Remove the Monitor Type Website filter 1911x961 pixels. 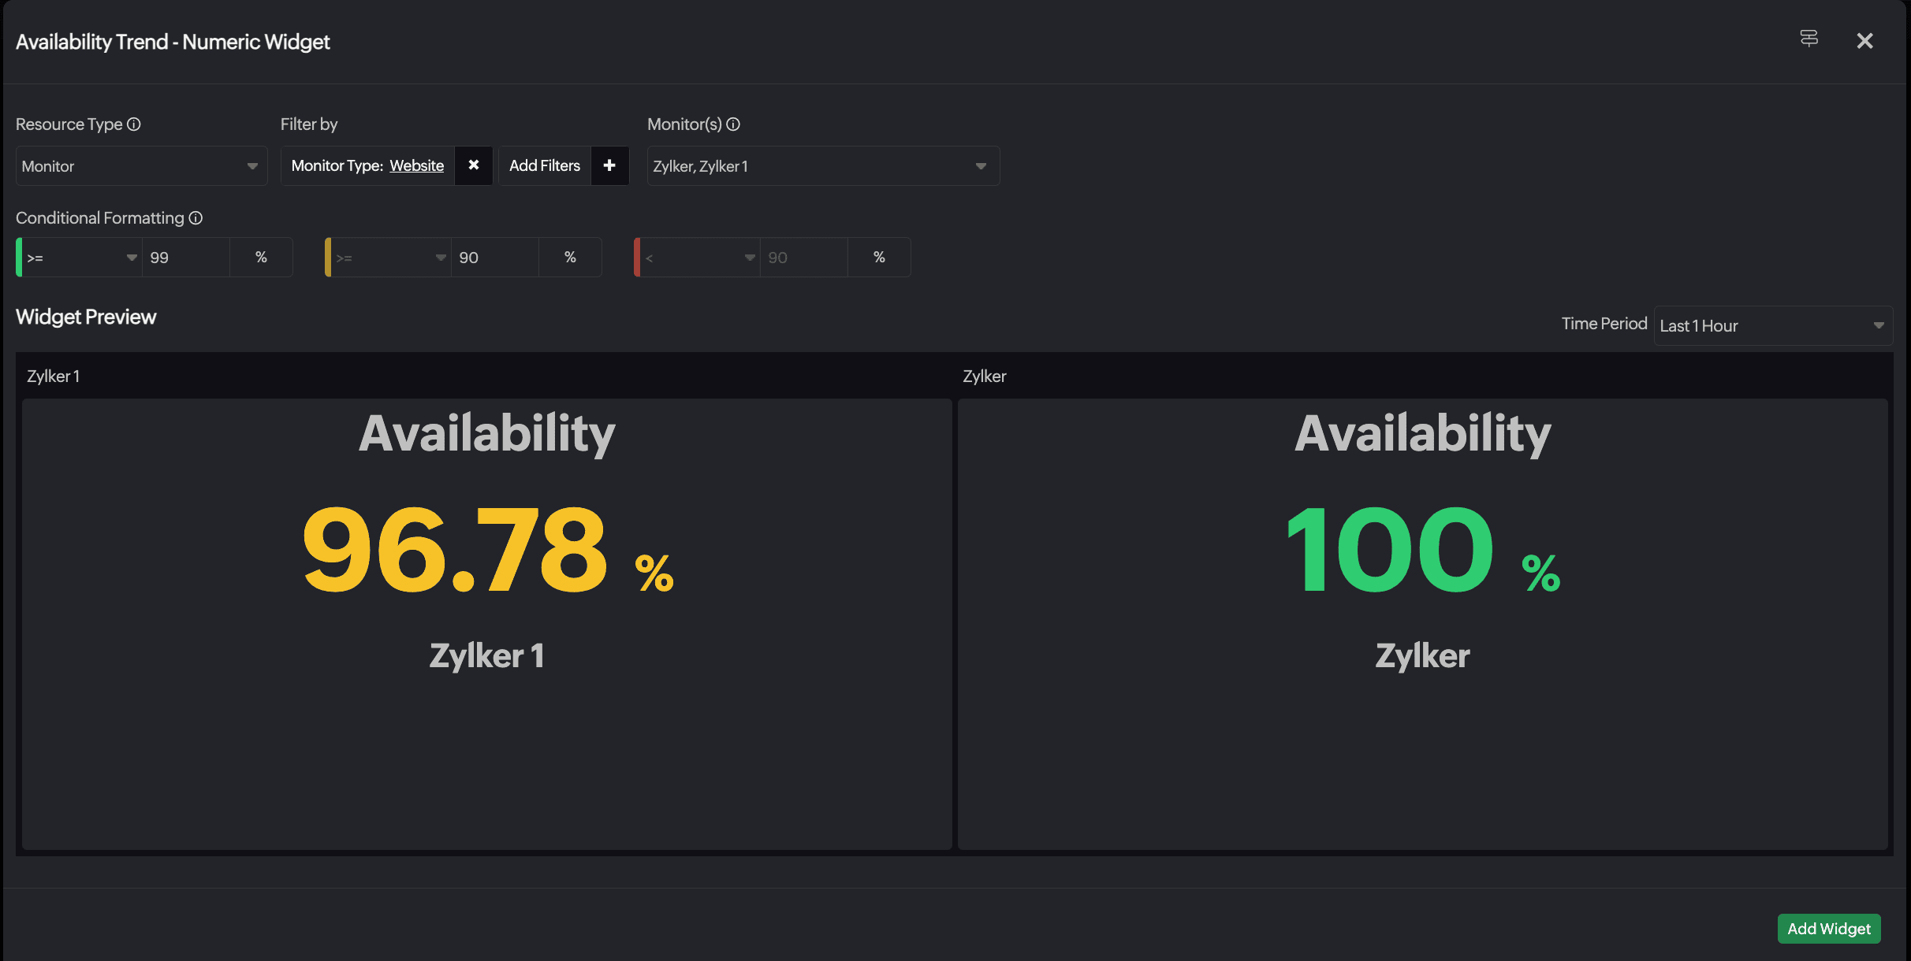(x=474, y=165)
